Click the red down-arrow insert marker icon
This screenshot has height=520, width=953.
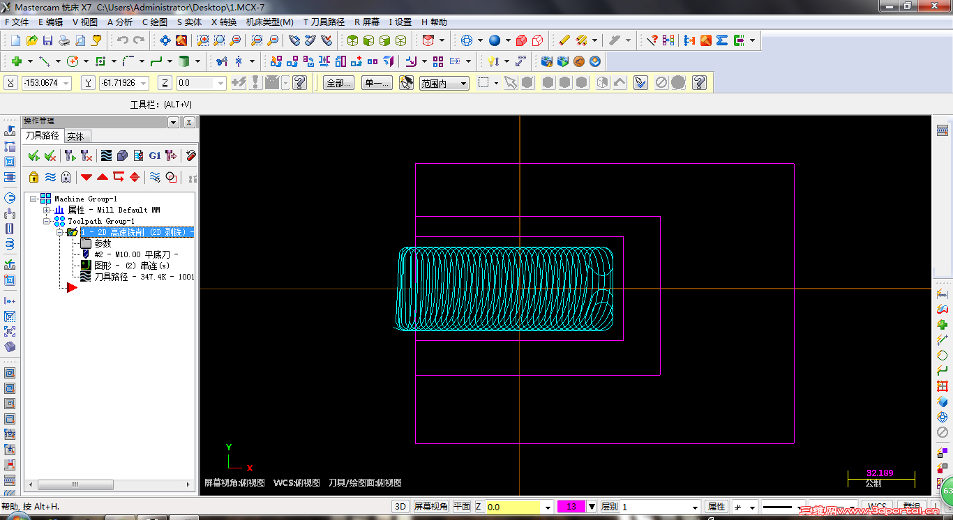(x=87, y=177)
